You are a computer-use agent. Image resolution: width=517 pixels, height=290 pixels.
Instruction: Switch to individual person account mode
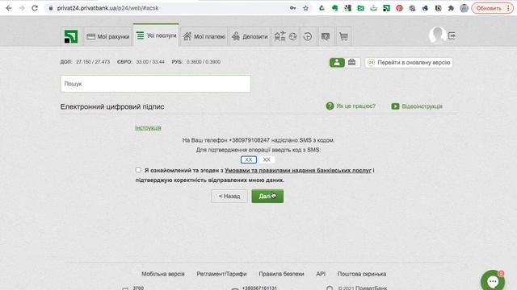point(337,63)
